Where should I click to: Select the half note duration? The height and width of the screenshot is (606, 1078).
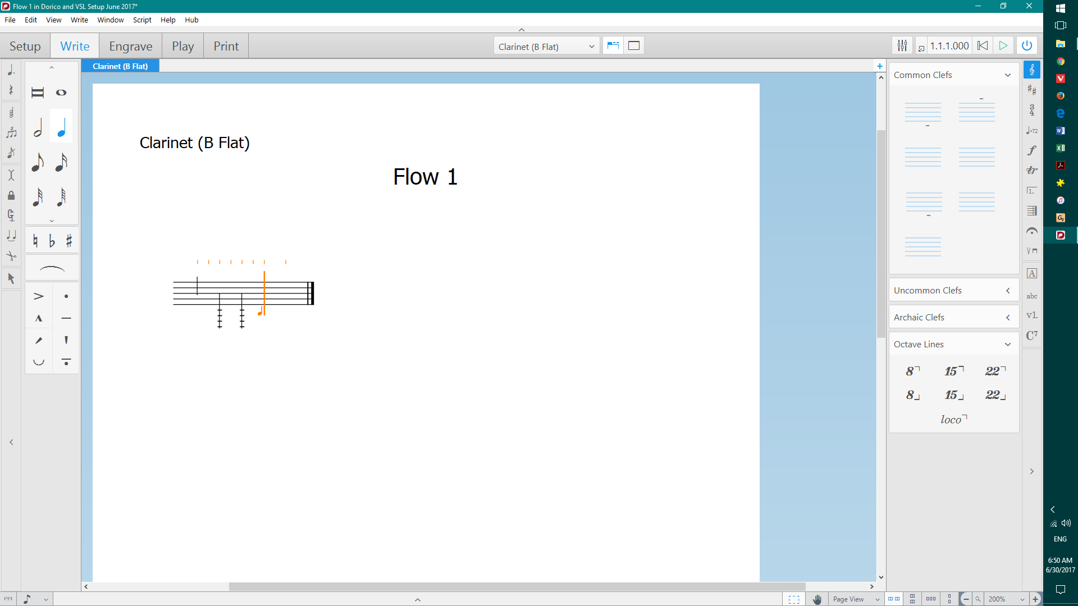(x=38, y=128)
